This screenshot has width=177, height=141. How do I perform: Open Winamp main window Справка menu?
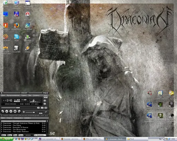tap(36, 95)
